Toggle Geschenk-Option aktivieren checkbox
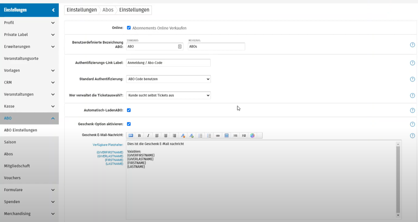The height and width of the screenshot is (222, 418). pyautogui.click(x=129, y=124)
